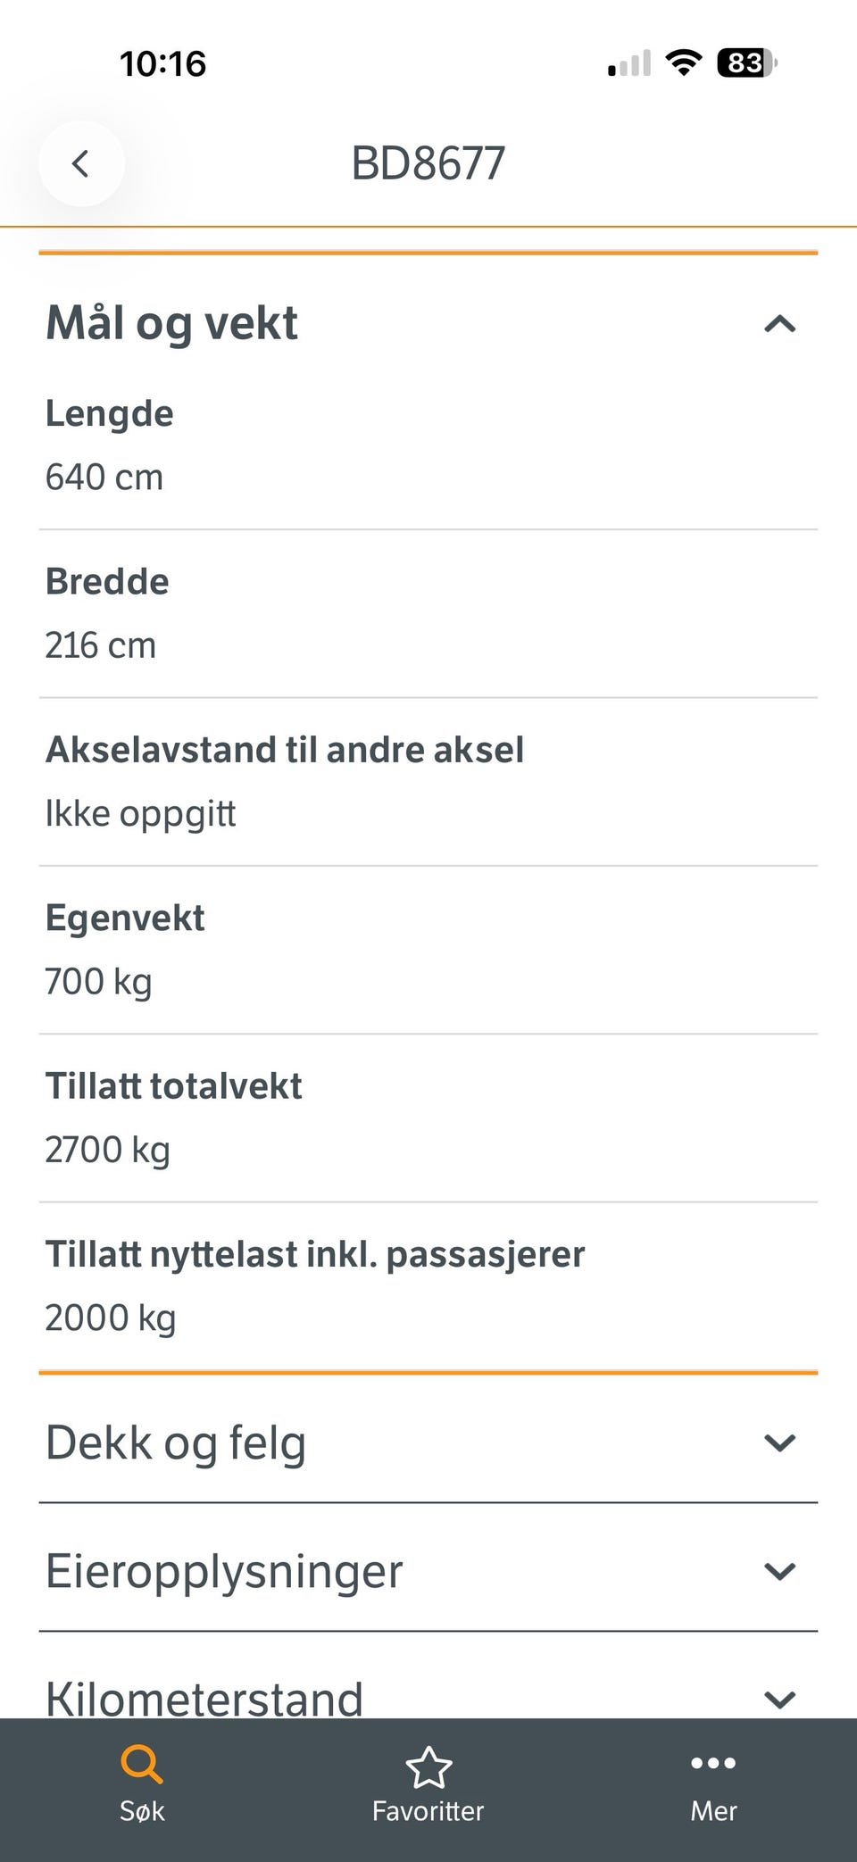Screen dimensions: 857x1862
Task: Tap the Tillatt totalvekt 2700 kg row
Action: 428,1118
